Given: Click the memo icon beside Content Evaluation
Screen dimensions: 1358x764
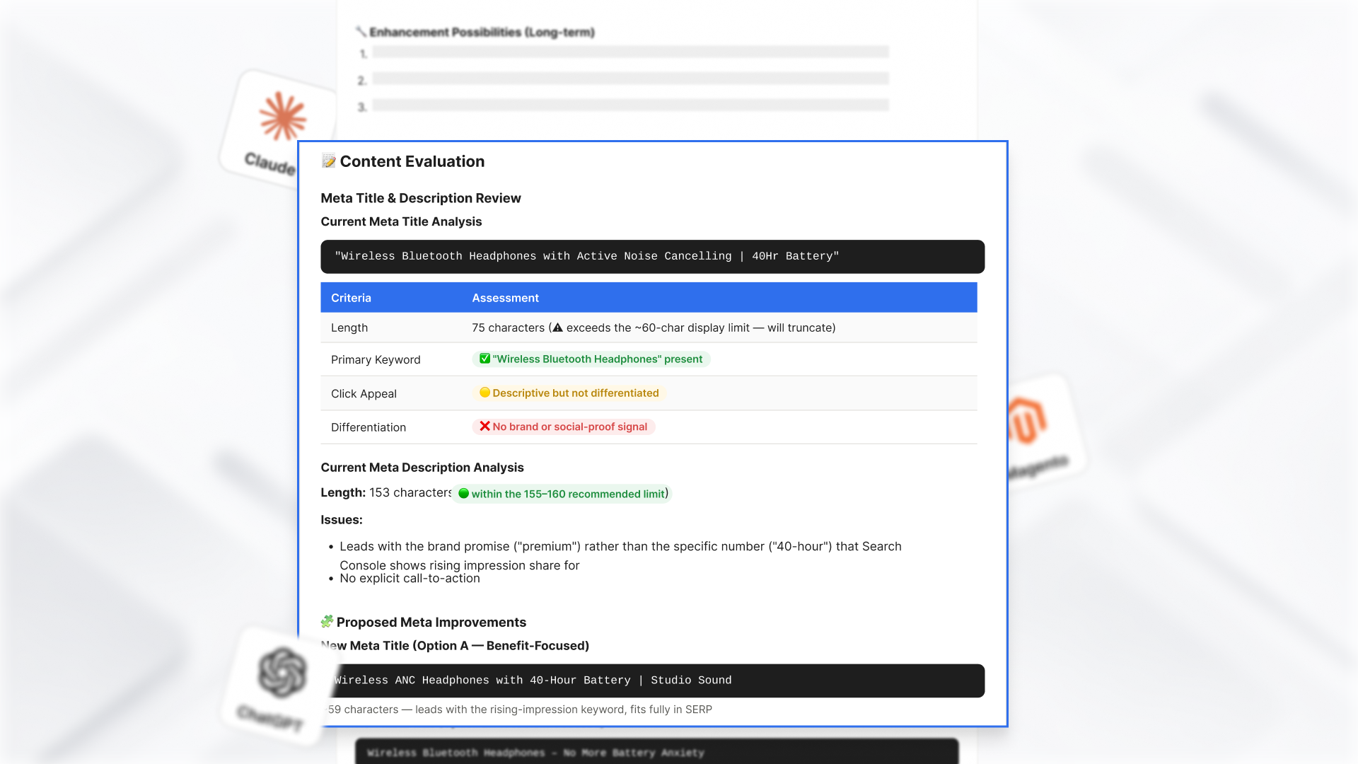Looking at the screenshot, I should 328,161.
